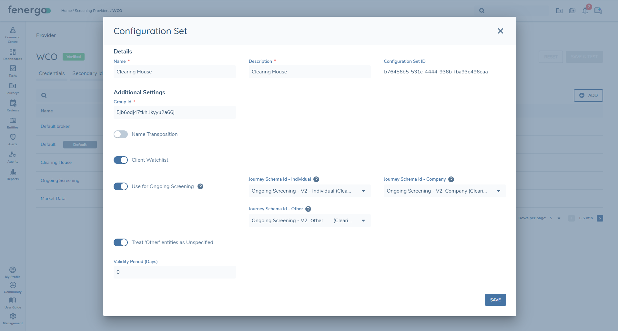Edit the Group Id field
This screenshot has width=618, height=331.
(175, 112)
